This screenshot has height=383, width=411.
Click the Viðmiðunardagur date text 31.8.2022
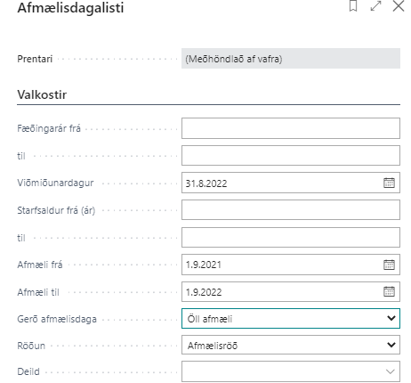(206, 183)
